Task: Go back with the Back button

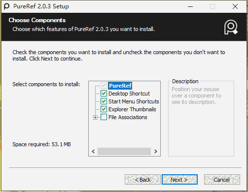Action: coord(142,180)
